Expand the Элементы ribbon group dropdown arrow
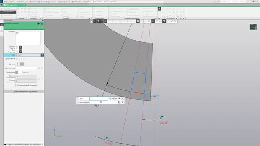Screen dimensions: 260x146 (41, 18)
